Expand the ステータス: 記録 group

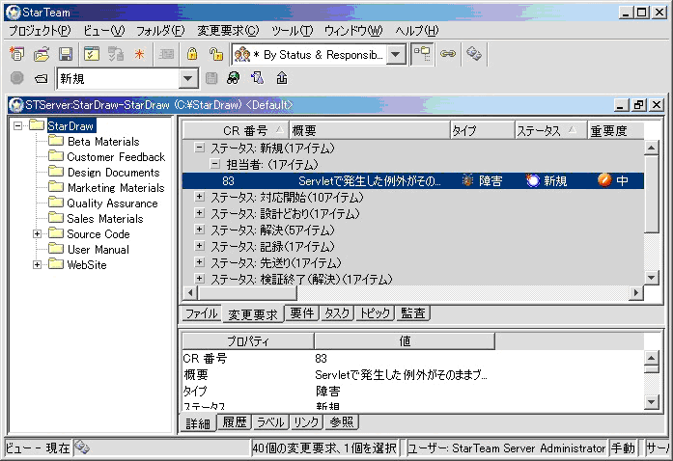[x=199, y=246]
